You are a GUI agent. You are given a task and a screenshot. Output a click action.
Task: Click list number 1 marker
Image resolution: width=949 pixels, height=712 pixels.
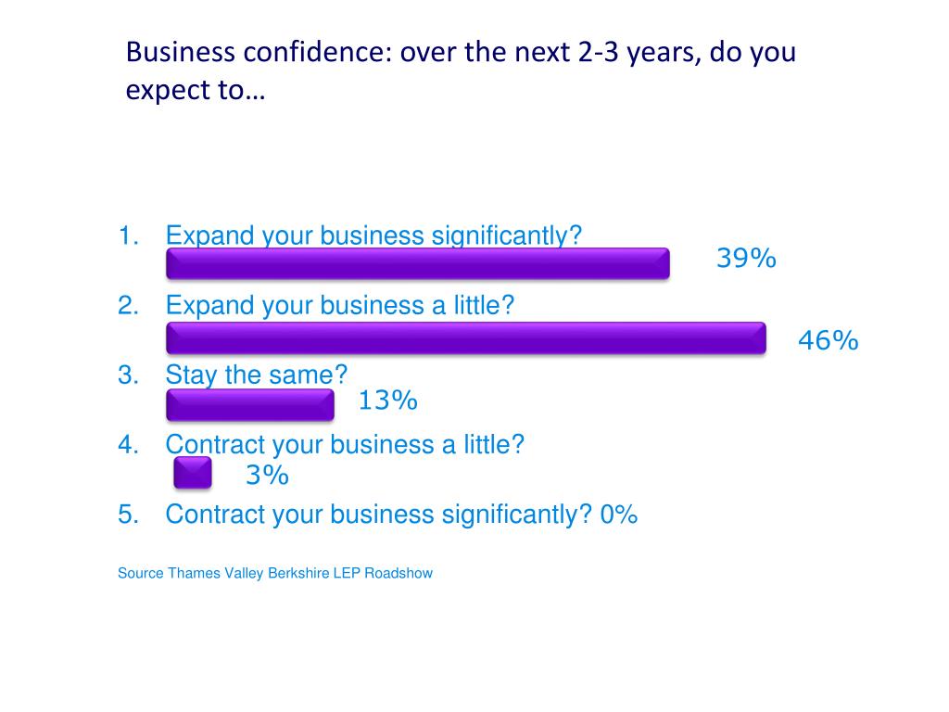(128, 235)
